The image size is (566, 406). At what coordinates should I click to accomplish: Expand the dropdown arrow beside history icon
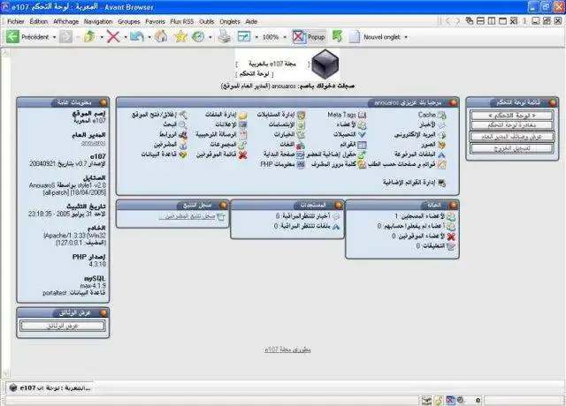point(210,37)
